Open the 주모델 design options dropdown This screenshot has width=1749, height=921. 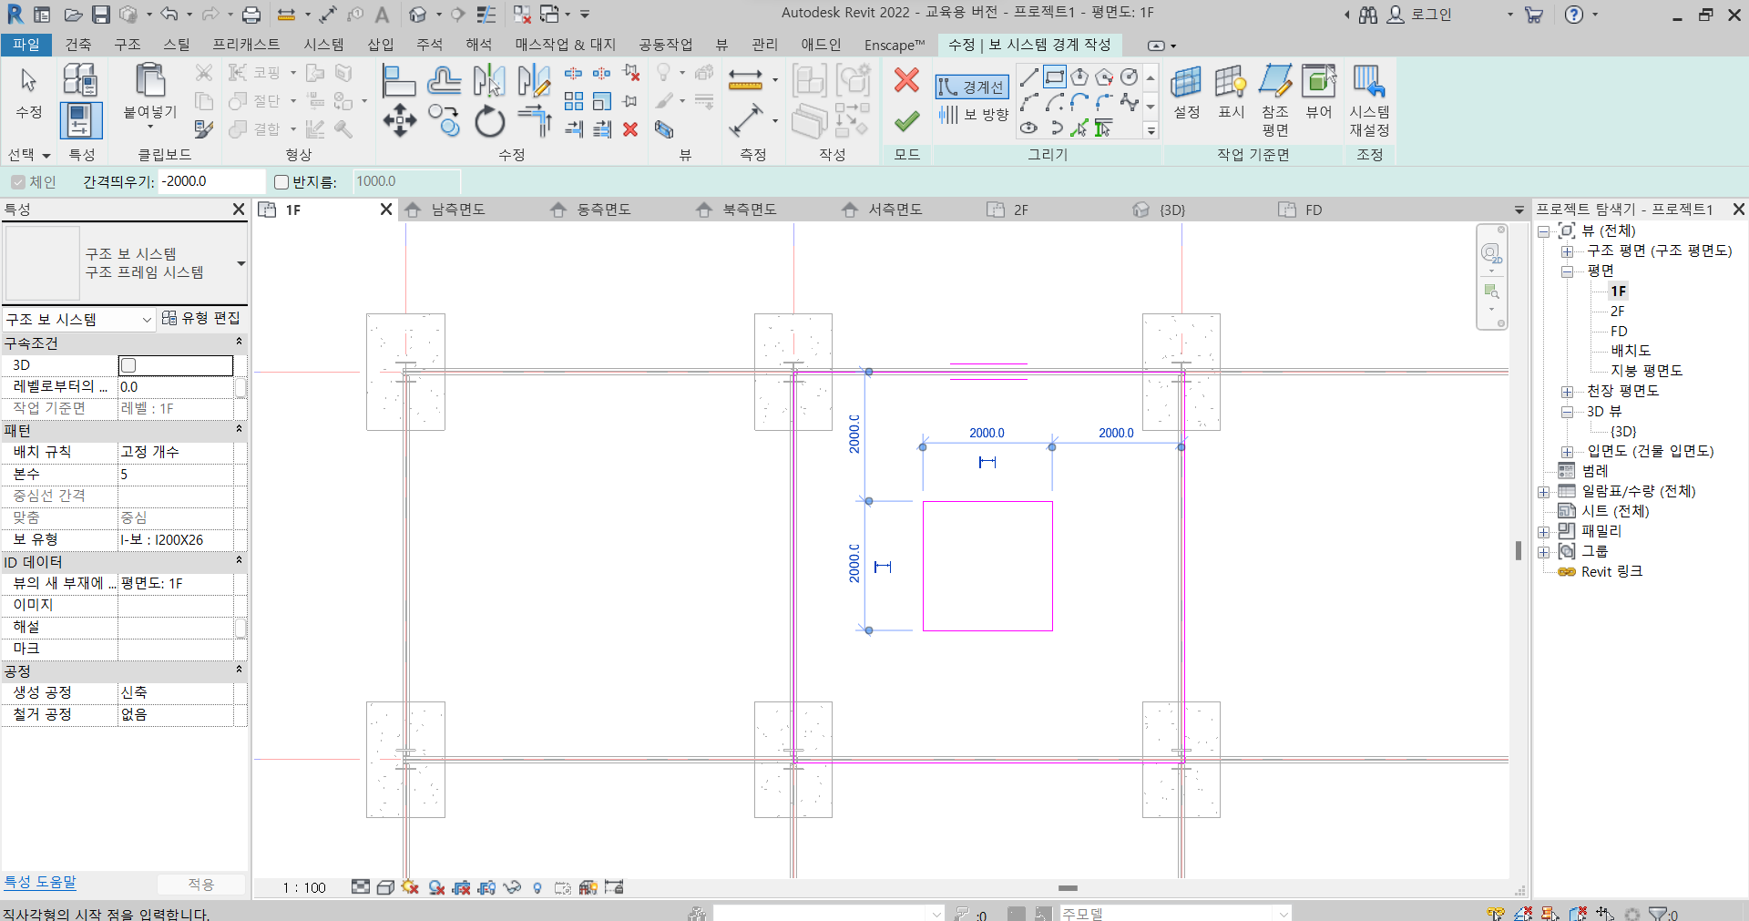coord(1284,914)
